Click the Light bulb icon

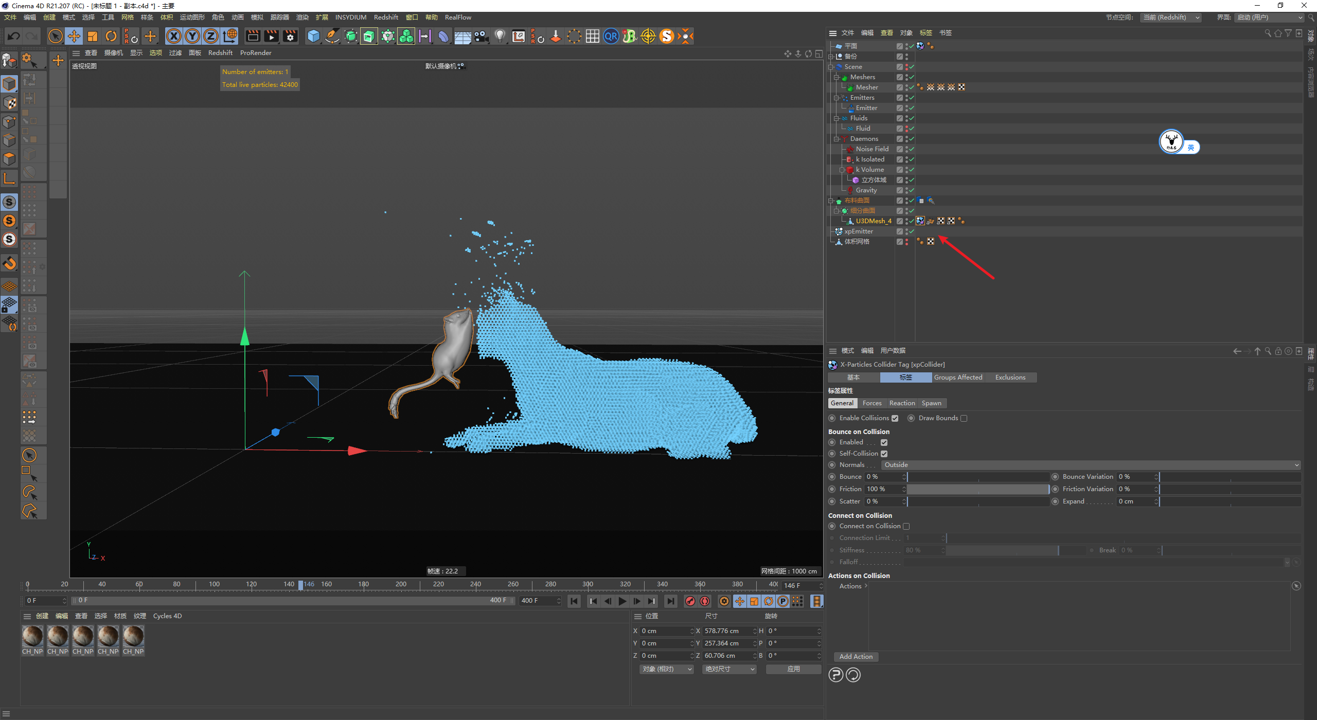tap(500, 36)
